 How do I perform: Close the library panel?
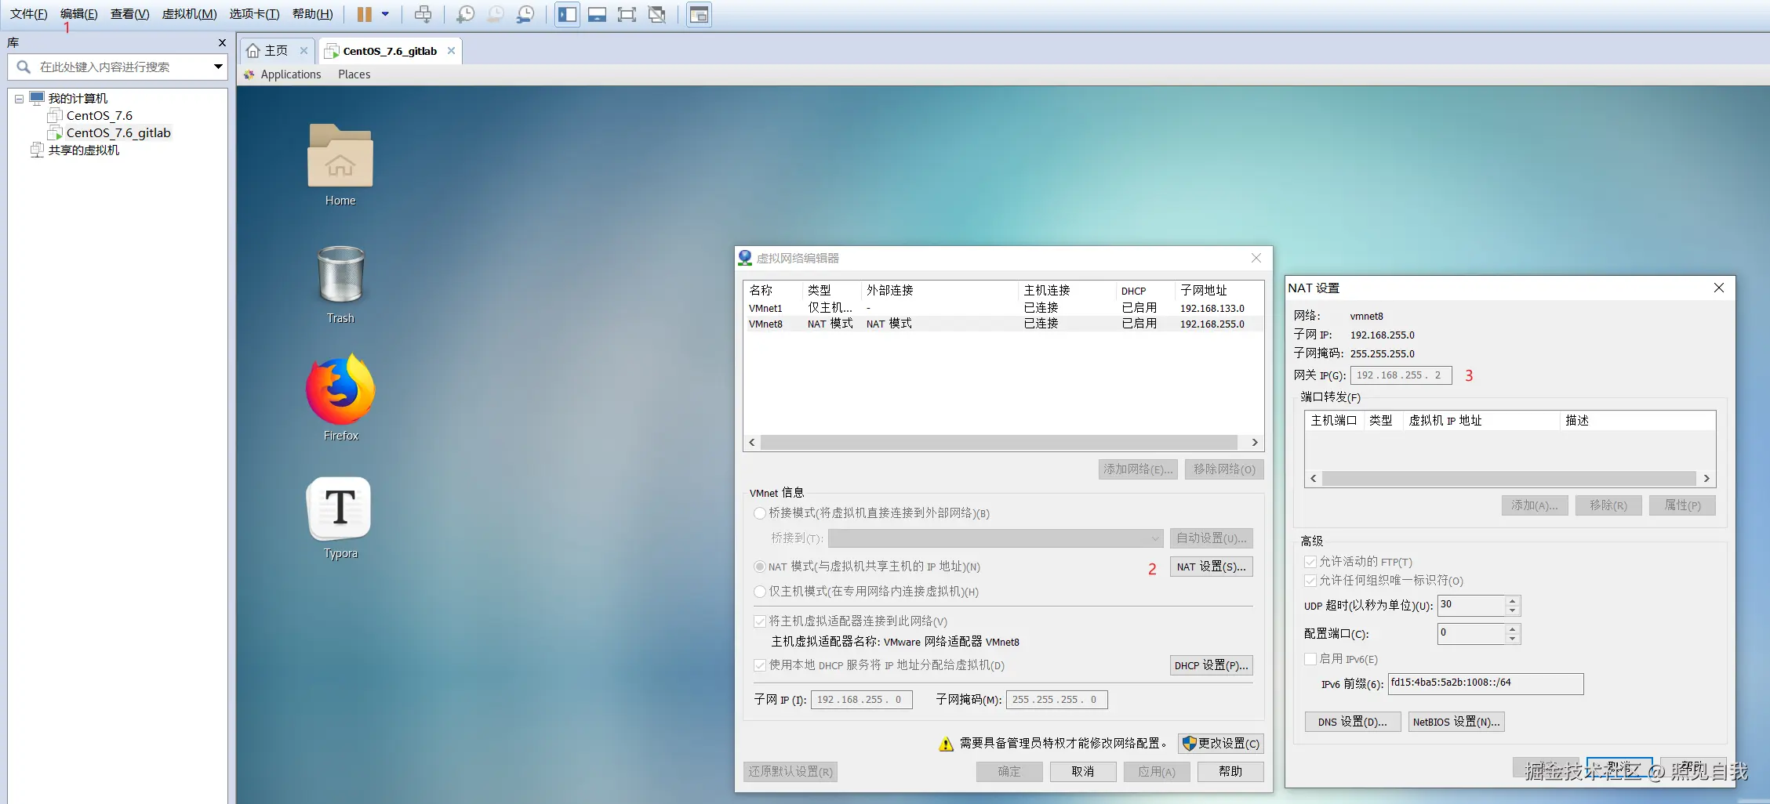tap(222, 42)
